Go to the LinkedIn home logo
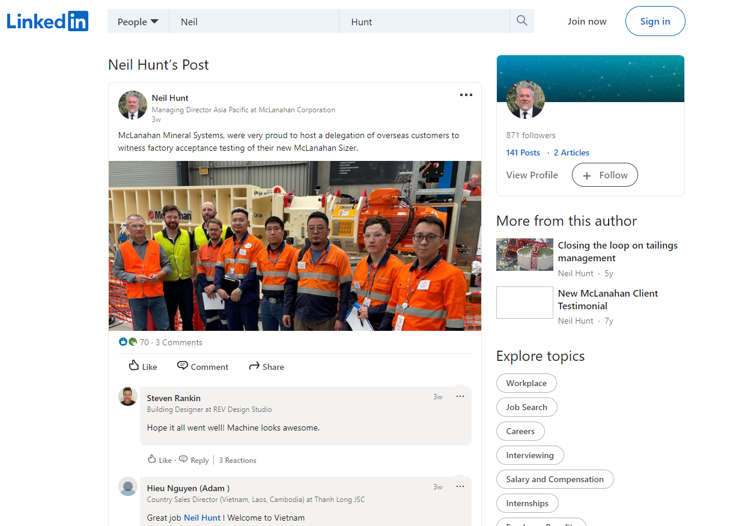 [47, 21]
